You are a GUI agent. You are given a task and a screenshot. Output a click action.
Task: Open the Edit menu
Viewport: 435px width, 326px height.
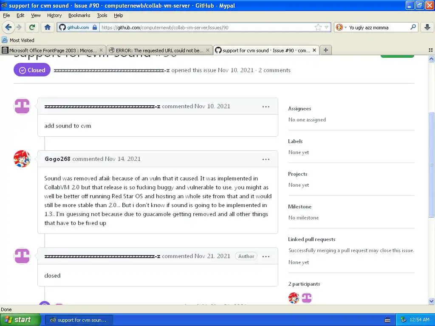[20, 15]
